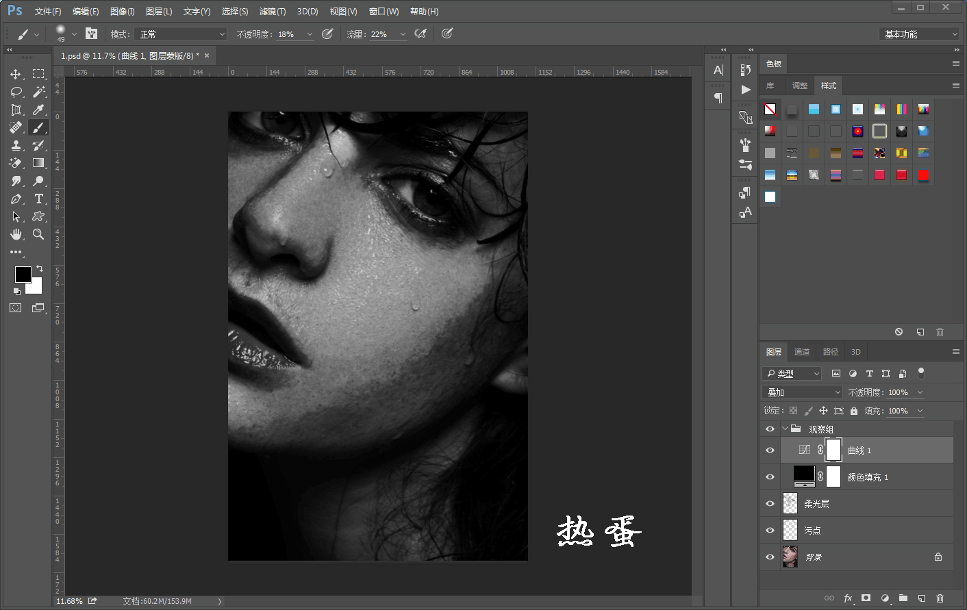Create a new layer
Viewport: 967px width, 610px height.
coord(921,598)
